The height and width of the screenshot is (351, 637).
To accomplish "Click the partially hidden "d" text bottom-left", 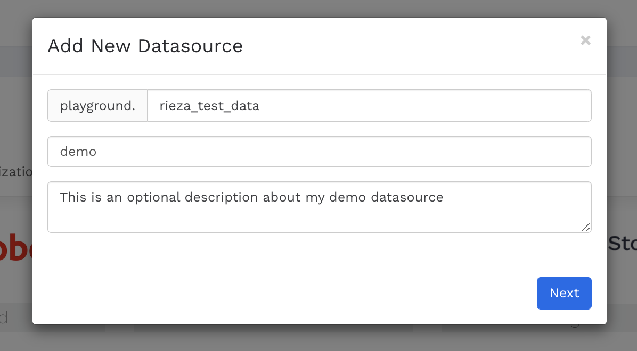I will coord(4,319).
